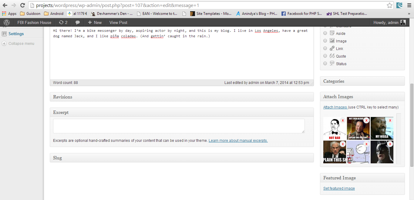Click inside the Excerpt text area

pos(179,126)
